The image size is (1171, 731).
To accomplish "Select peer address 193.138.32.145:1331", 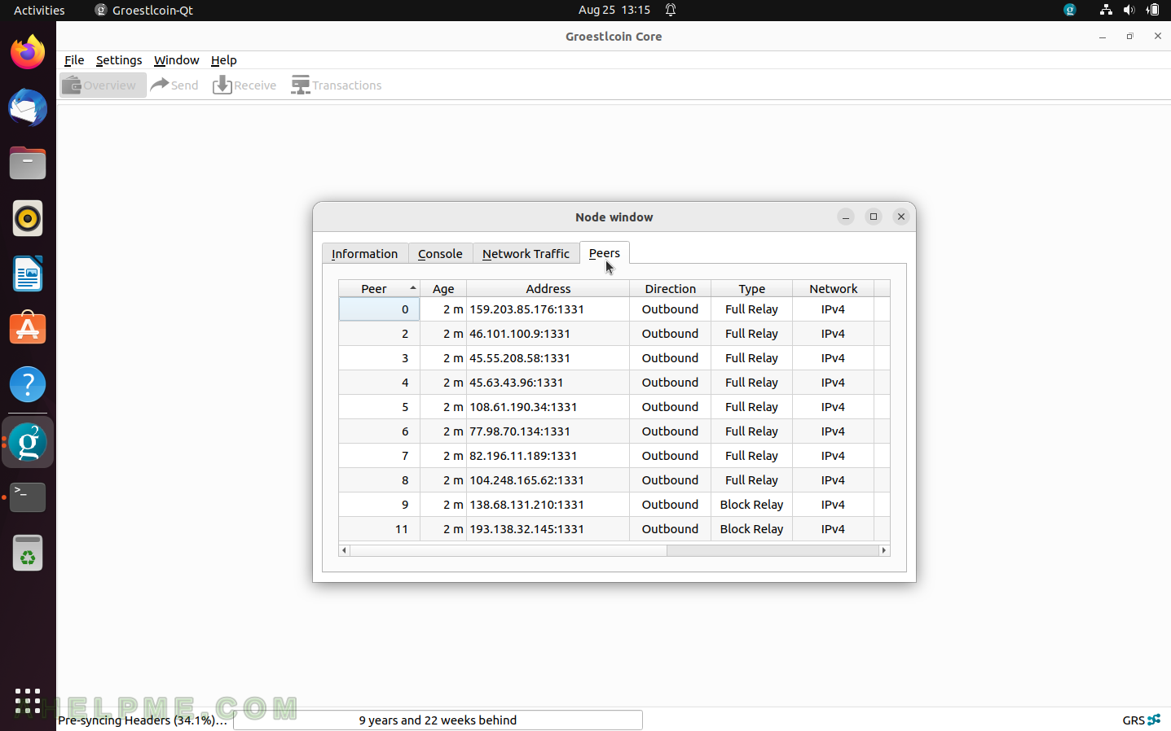I will click(548, 529).
